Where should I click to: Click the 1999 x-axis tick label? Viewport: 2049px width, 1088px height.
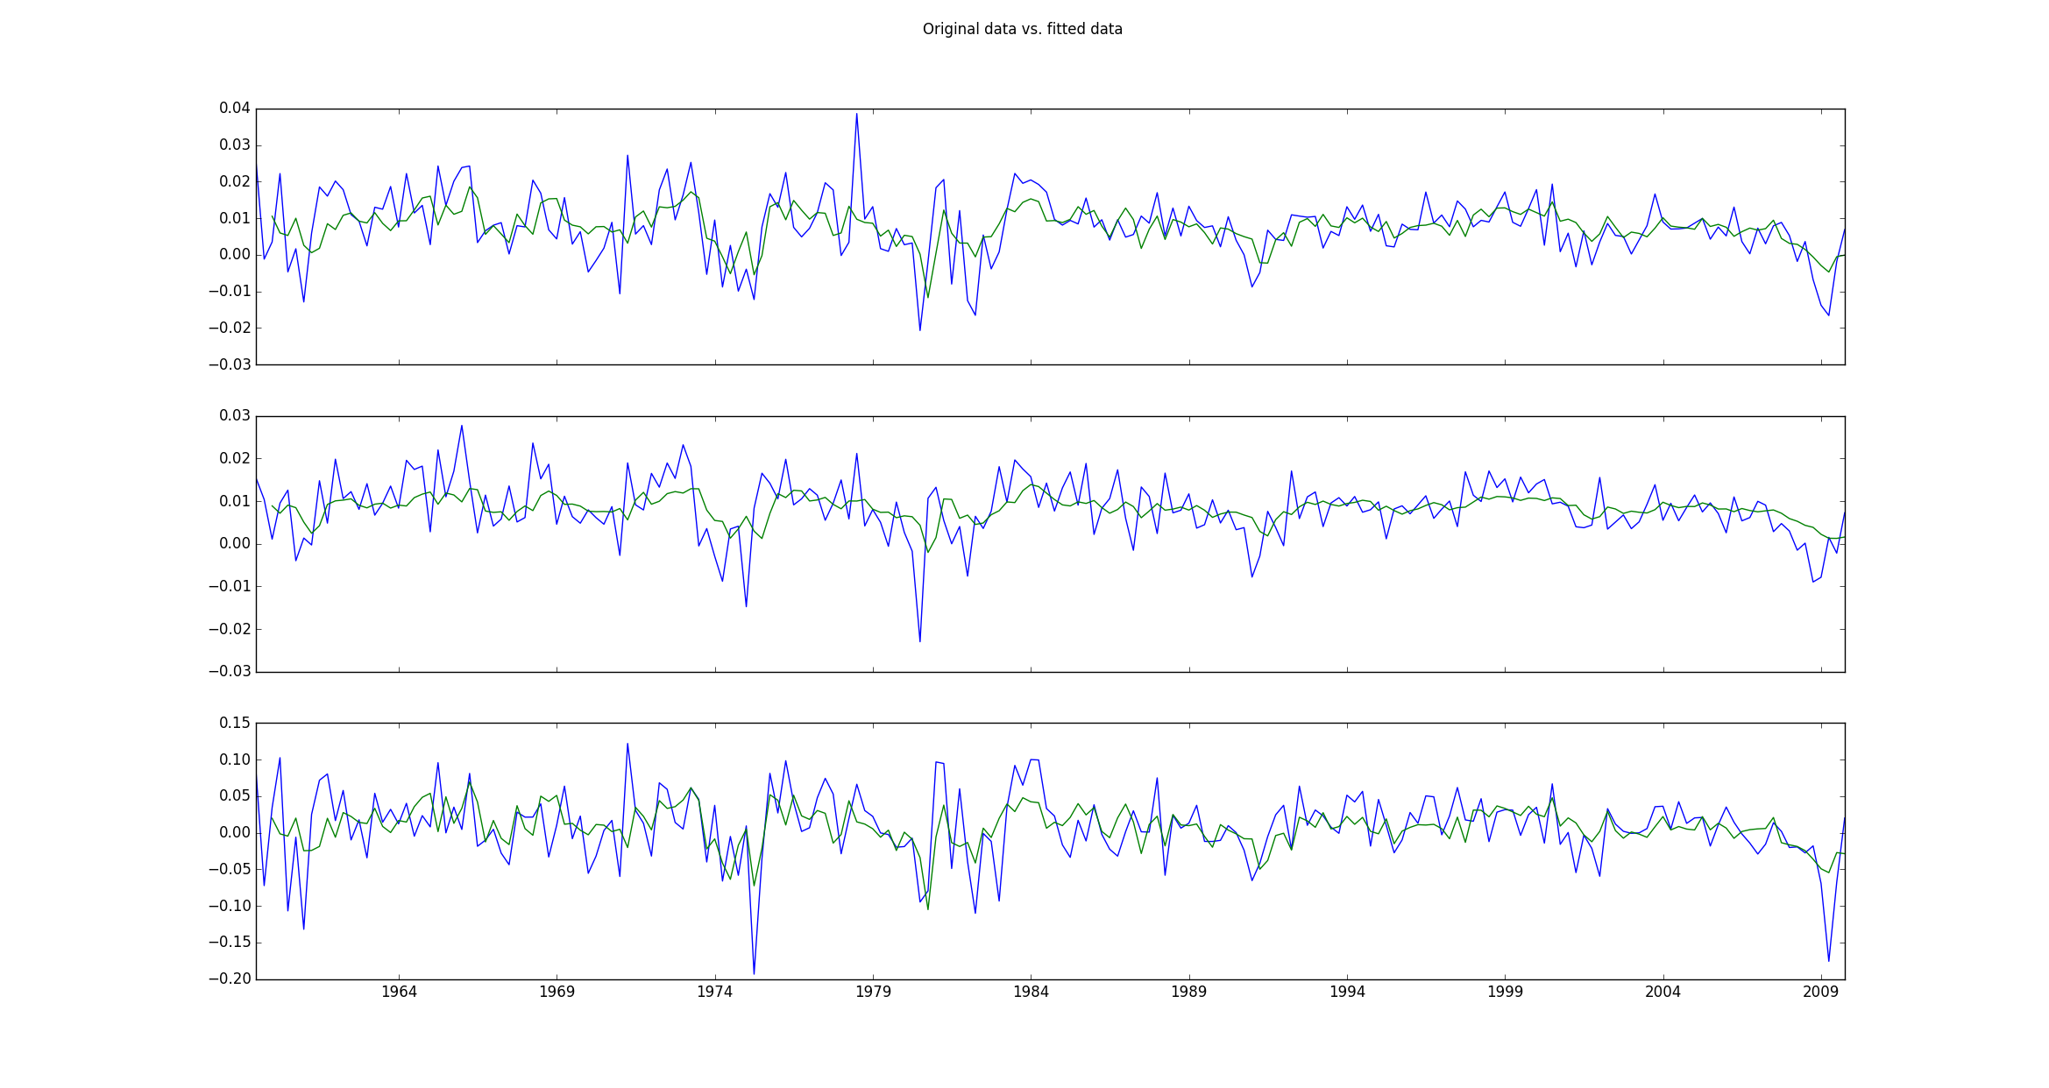click(1505, 992)
